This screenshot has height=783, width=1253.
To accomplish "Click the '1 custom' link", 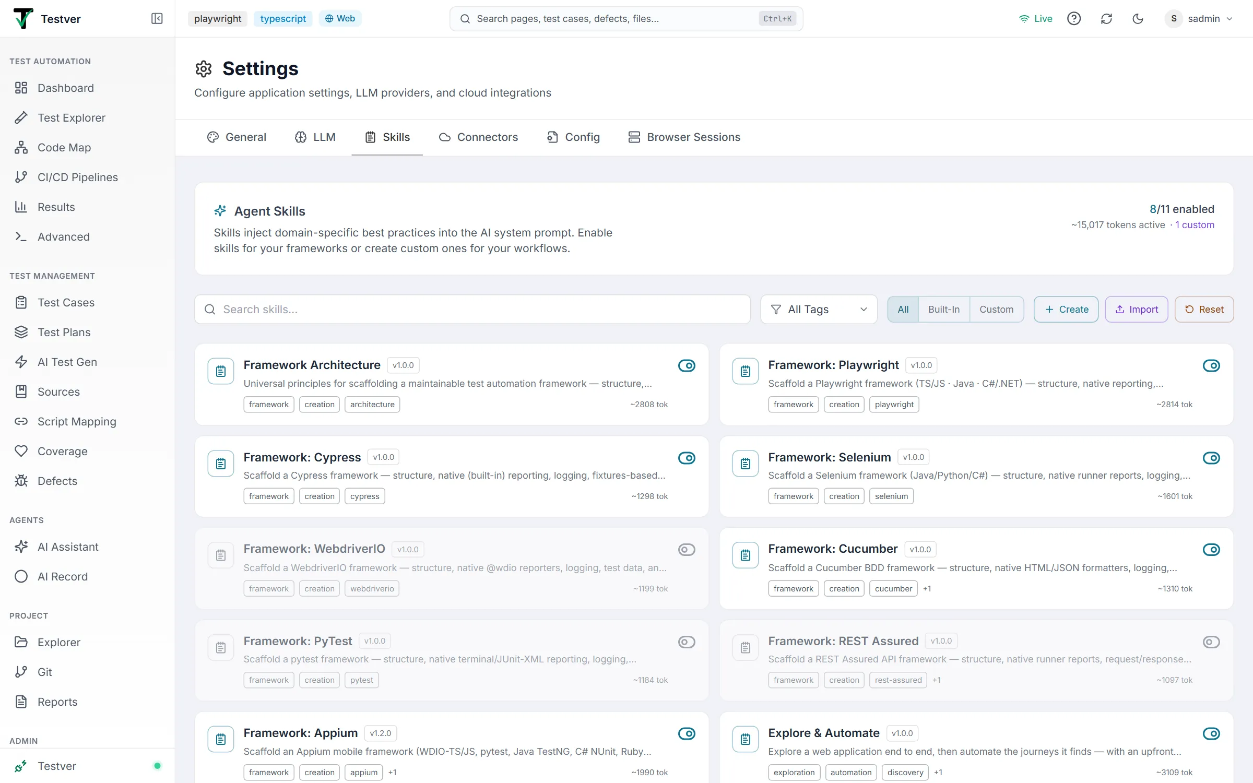I will click(x=1195, y=225).
